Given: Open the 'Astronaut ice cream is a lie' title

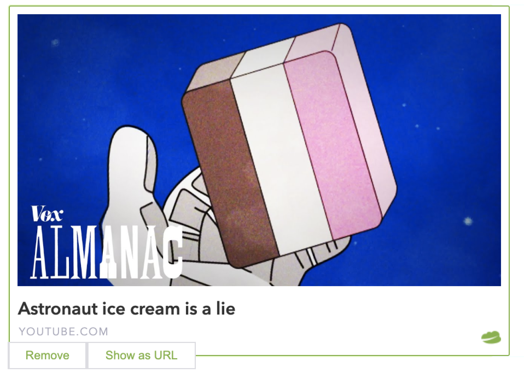Looking at the screenshot, I should click(x=127, y=309).
